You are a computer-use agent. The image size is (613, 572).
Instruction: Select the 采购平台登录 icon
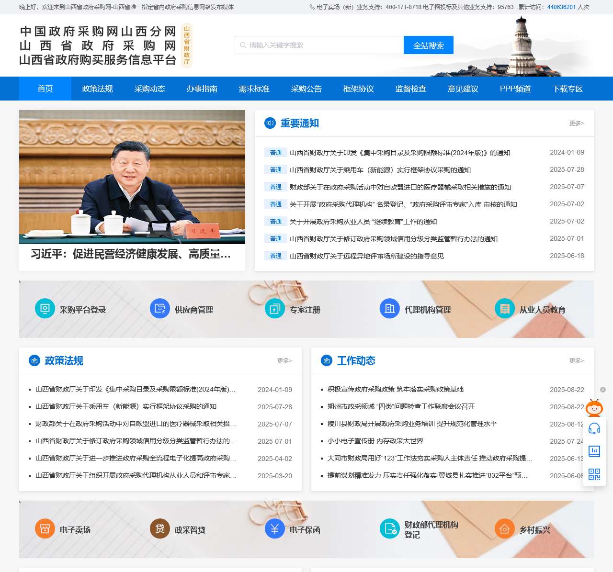point(45,309)
